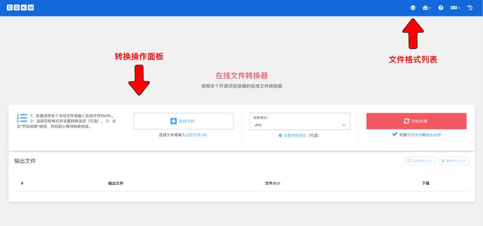Click the 输出文件 column header
This screenshot has width=483, height=226.
click(x=115, y=184)
